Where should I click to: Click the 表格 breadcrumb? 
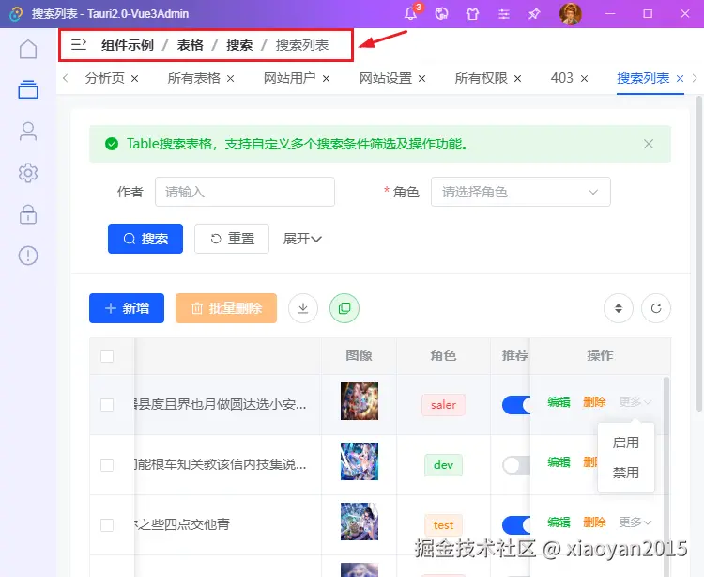[x=190, y=45]
